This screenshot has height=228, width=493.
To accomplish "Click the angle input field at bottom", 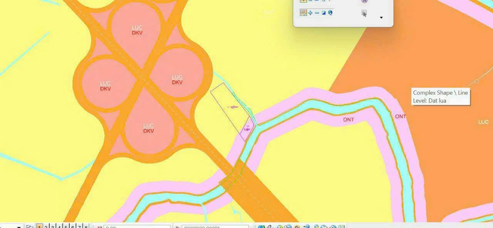I will tap(215, 227).
